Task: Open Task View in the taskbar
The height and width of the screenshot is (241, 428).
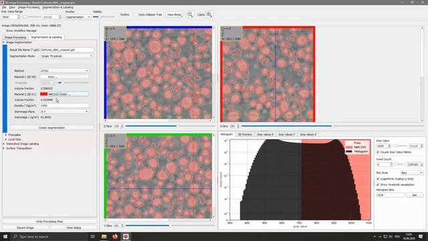Action: coord(92,236)
